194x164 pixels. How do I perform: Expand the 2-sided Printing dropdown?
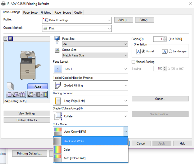coord(91,85)
